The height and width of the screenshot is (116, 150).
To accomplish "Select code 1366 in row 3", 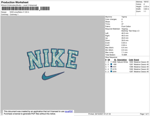I will click(x=131, y=67).
